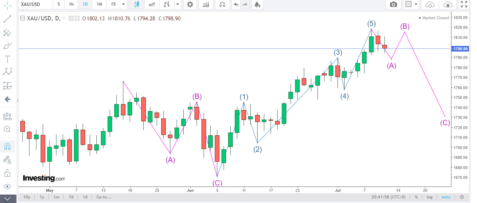
Task: Open the interval dropdown arrow
Action: pos(123,5)
